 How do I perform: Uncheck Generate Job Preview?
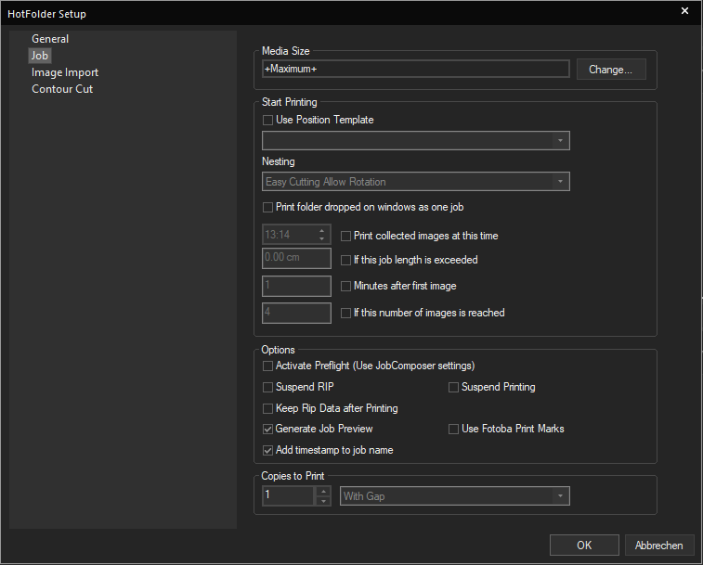coord(267,430)
